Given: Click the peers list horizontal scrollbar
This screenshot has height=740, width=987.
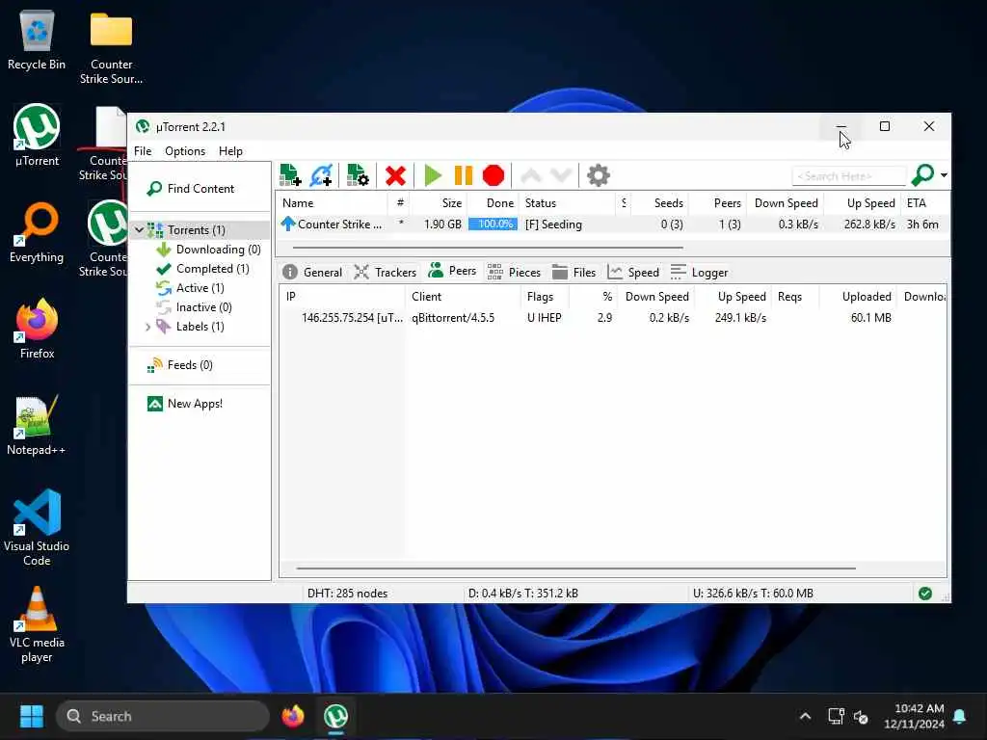Looking at the screenshot, I should pos(576,568).
